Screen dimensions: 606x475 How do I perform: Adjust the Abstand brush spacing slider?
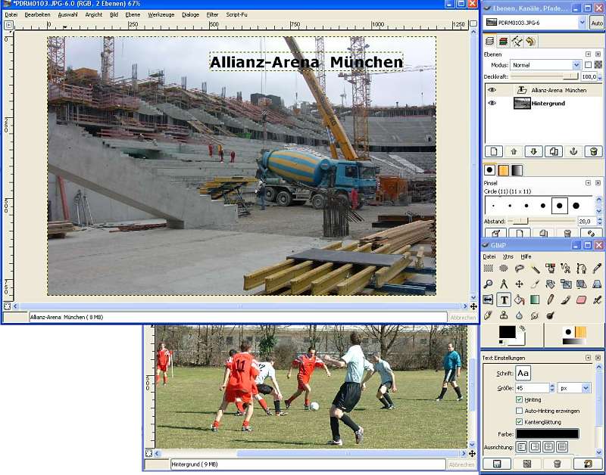pos(542,221)
